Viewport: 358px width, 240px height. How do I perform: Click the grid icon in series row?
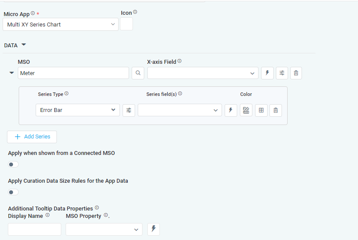tap(261, 110)
